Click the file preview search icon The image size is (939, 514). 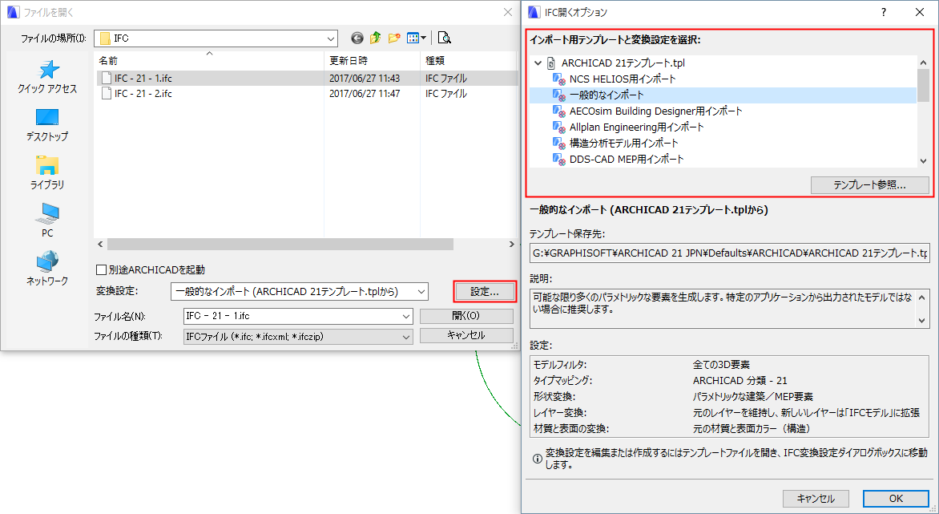445,38
